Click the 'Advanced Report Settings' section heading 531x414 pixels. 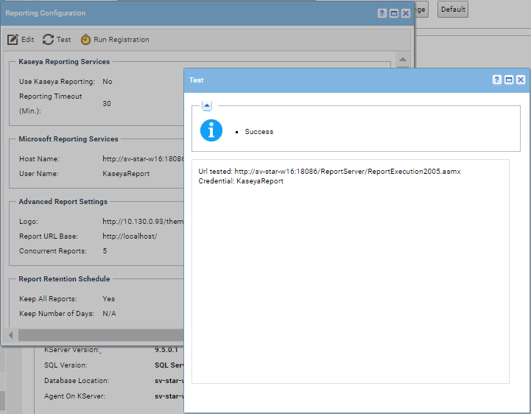pos(63,202)
